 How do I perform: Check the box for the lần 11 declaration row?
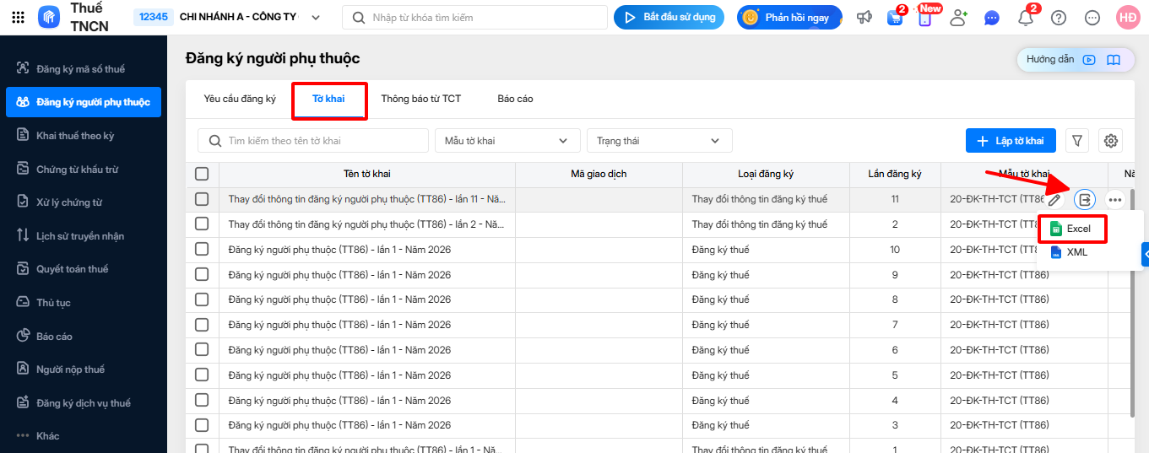click(x=202, y=199)
